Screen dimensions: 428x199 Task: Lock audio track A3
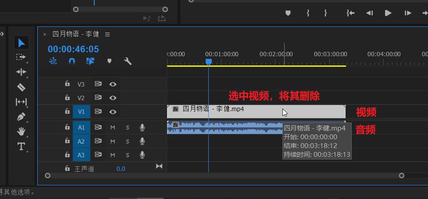[68, 155]
